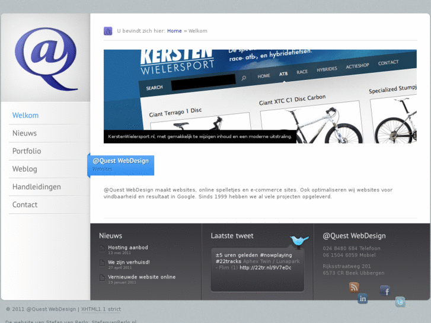Open the Nieuws menu item
Screen dimensions: 431x323
24,133
